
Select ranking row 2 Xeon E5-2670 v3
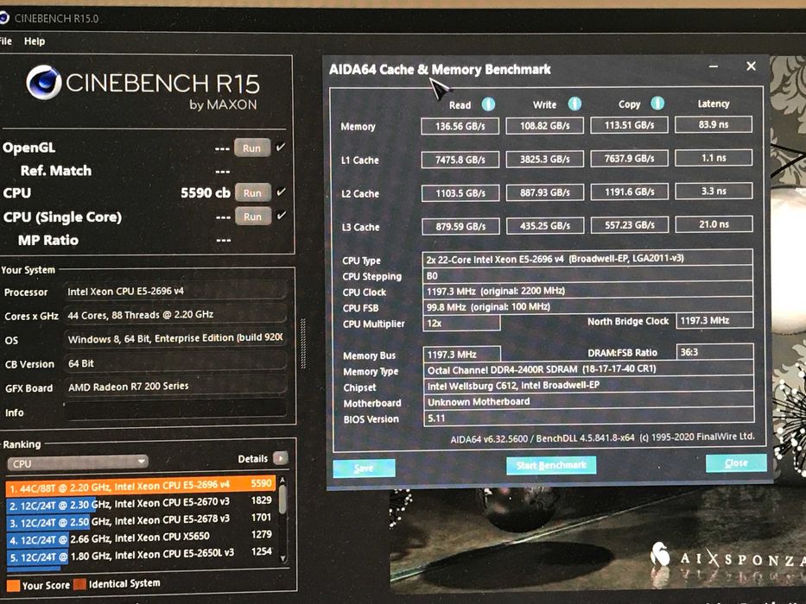tap(141, 503)
